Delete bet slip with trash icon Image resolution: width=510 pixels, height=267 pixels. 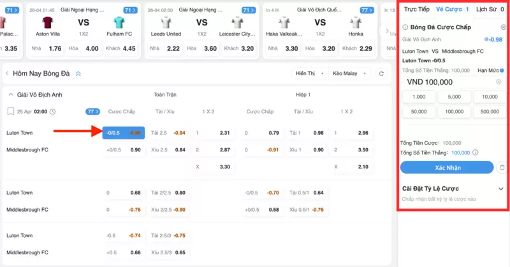pos(502,168)
